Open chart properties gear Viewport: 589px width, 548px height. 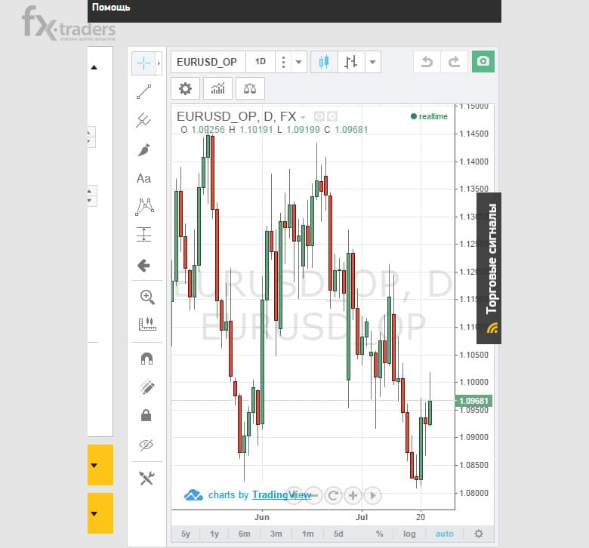(x=185, y=88)
